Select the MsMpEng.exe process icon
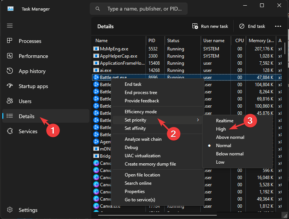This screenshot has width=289, height=219. (x=96, y=49)
